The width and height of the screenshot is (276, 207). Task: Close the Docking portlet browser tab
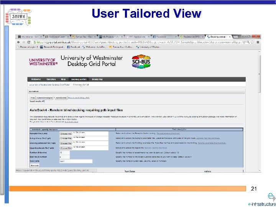[230, 37]
